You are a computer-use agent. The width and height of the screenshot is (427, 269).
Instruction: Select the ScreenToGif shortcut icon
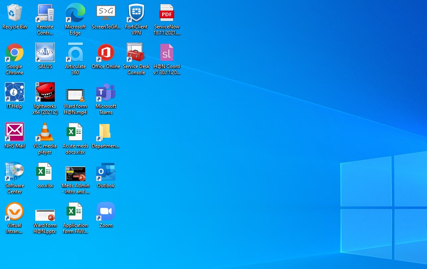(106, 13)
